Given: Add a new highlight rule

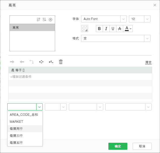Looking at the screenshot, I should [x=51, y=19].
